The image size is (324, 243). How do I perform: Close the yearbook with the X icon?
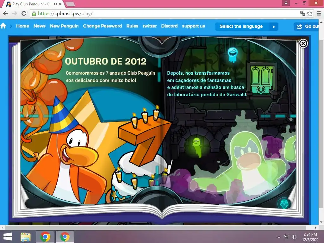click(303, 44)
